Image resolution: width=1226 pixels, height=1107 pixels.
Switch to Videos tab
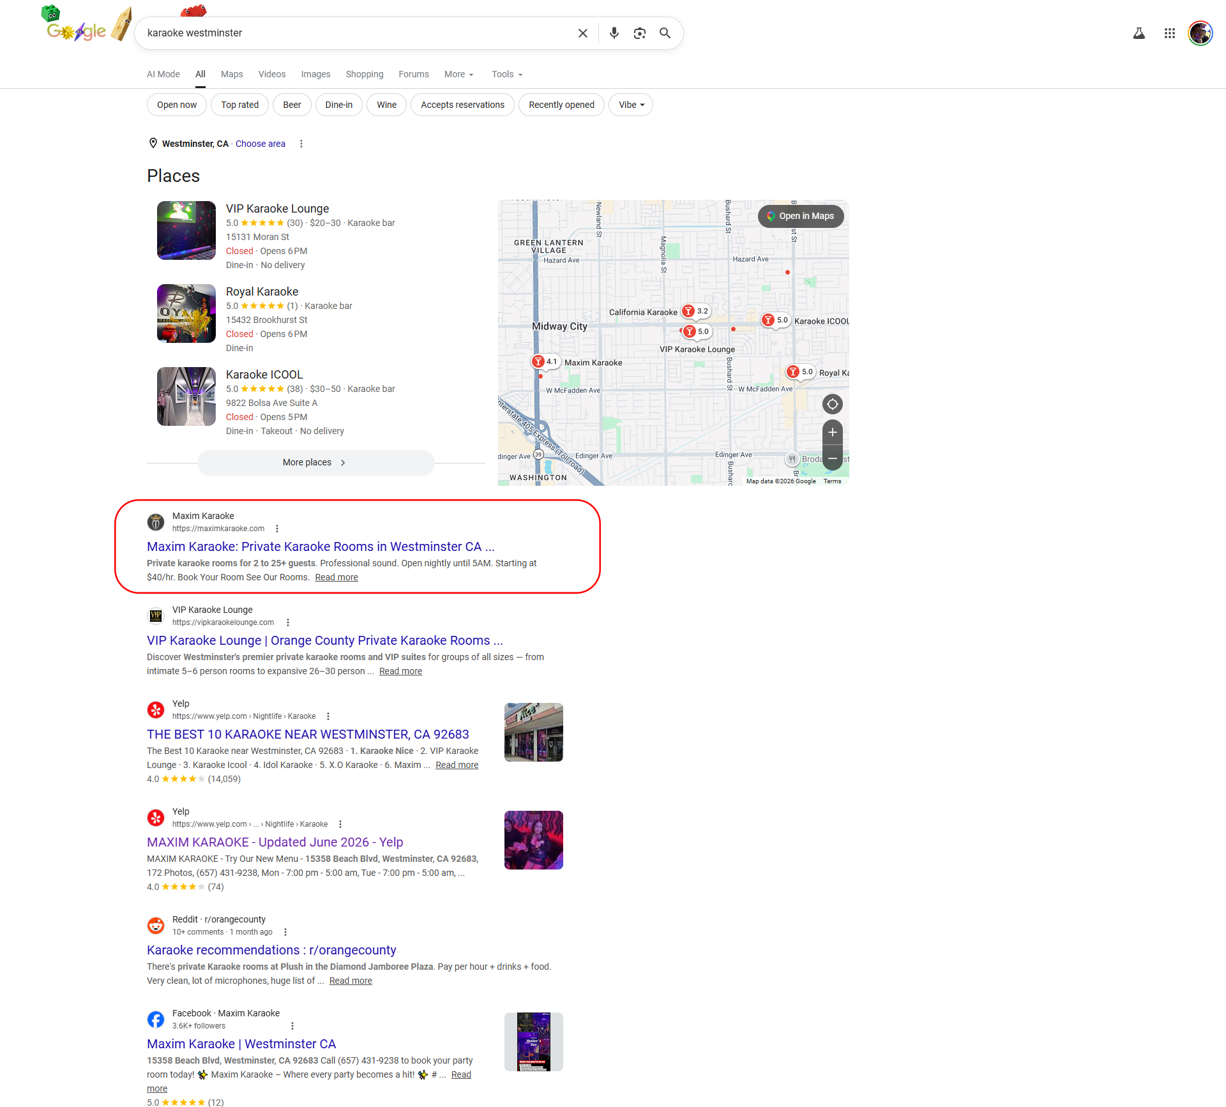click(x=272, y=74)
